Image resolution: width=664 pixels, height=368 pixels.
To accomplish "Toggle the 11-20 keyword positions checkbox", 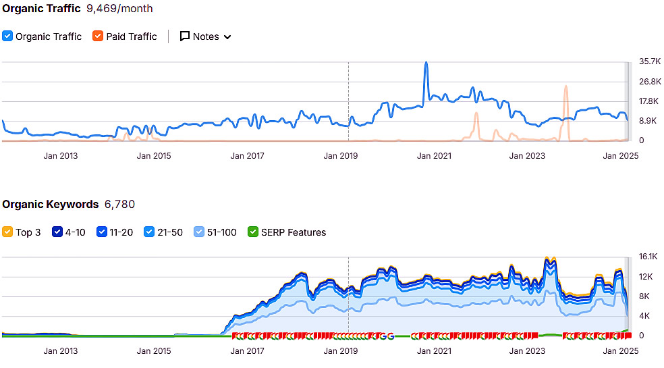I will (102, 232).
